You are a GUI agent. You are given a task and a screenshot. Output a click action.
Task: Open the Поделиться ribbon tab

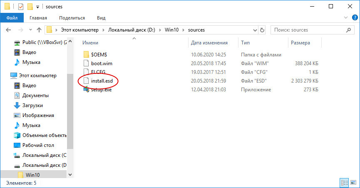[72, 18]
